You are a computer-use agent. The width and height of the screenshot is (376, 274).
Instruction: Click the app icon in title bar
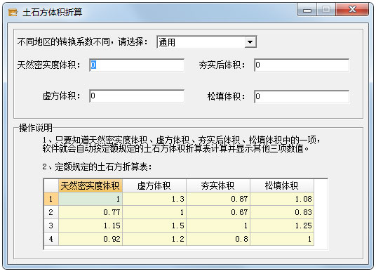[x=13, y=12]
